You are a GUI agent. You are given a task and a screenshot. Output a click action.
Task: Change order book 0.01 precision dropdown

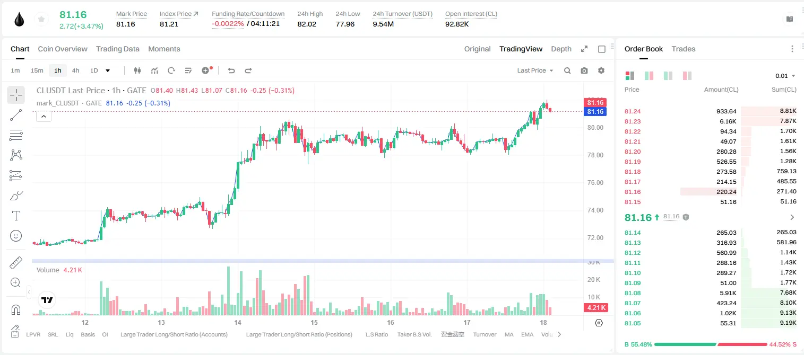tap(785, 76)
